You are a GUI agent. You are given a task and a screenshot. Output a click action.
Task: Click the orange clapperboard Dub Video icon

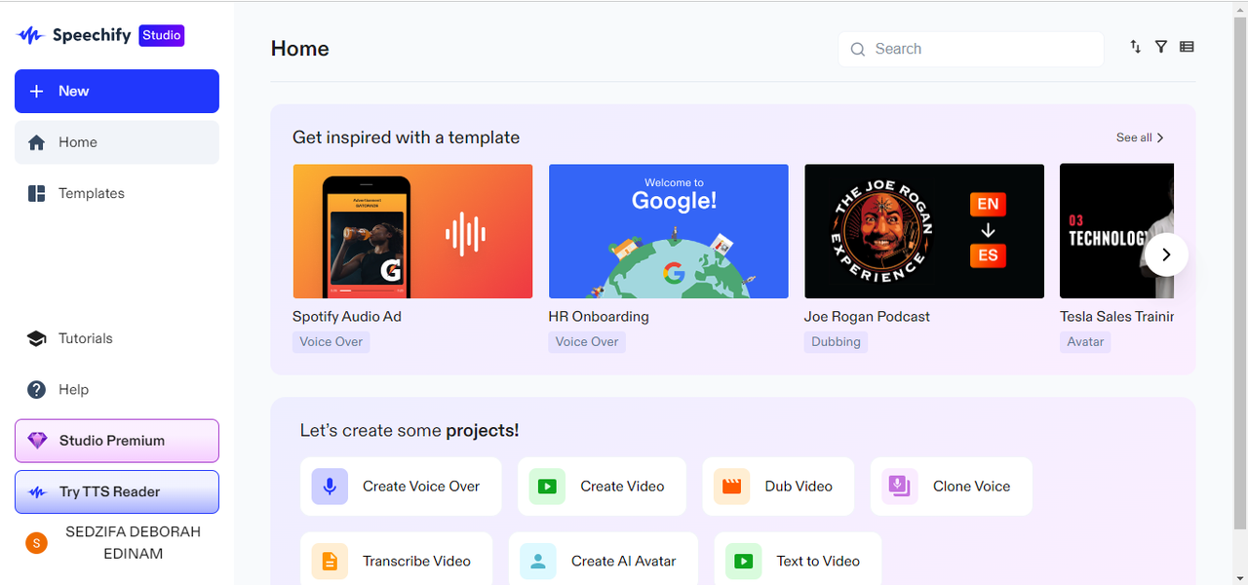pos(731,487)
